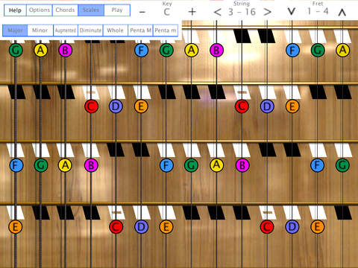Open the Options tab
This screenshot has height=268, width=358.
click(40, 10)
